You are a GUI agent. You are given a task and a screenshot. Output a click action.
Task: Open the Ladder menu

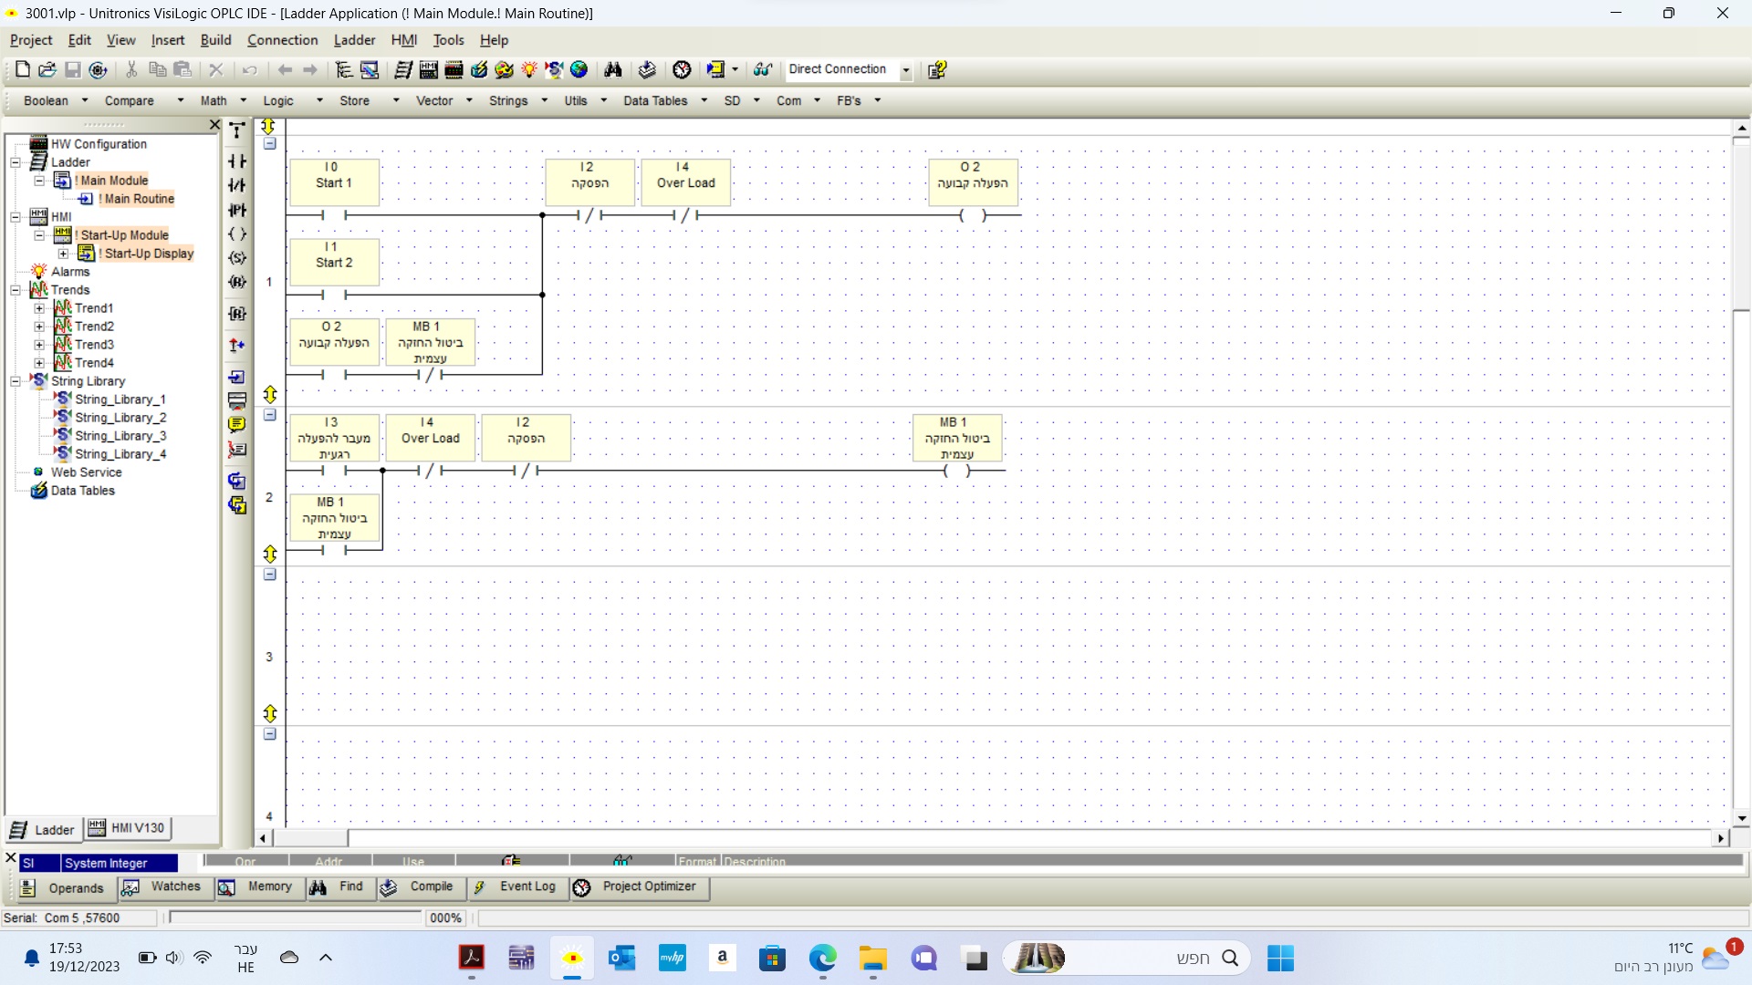pyautogui.click(x=354, y=40)
